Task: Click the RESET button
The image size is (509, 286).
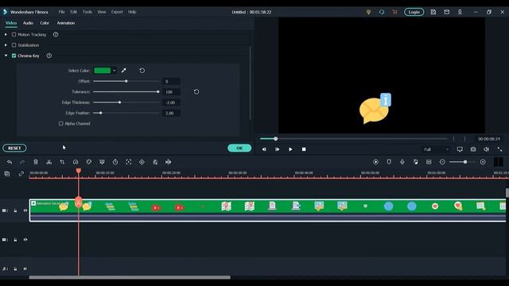Action: 14,148
